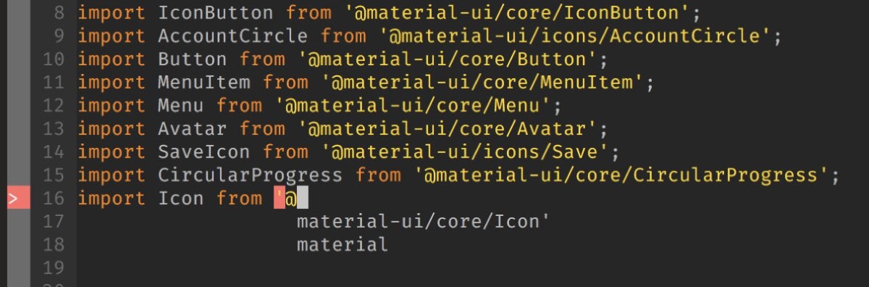Click the highlighted opening quote on line 16
The height and width of the screenshot is (287, 869).
279,199
